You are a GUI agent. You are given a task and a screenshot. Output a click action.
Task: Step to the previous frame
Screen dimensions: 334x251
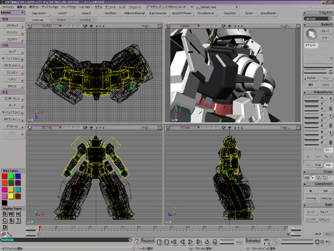pyautogui.click(x=160, y=242)
